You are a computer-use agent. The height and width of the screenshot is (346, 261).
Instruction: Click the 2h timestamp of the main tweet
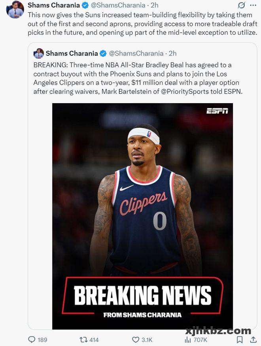click(155, 5)
